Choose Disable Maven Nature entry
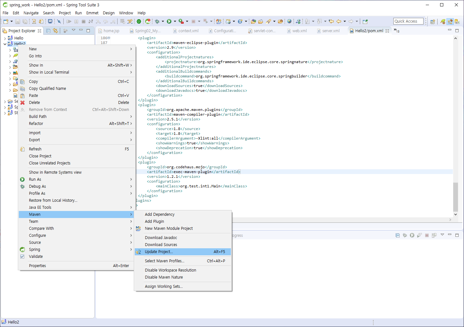 pyautogui.click(x=183, y=277)
